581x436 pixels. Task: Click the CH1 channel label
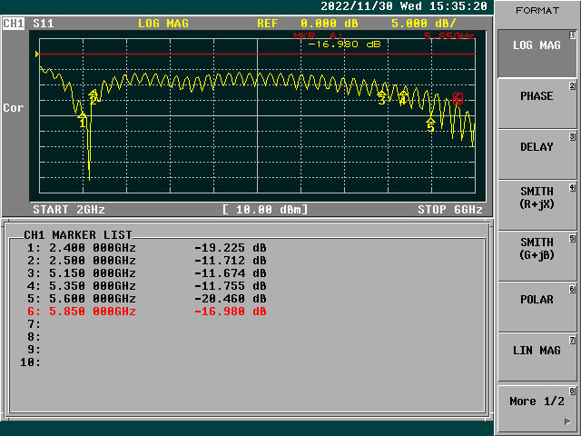pos(14,24)
